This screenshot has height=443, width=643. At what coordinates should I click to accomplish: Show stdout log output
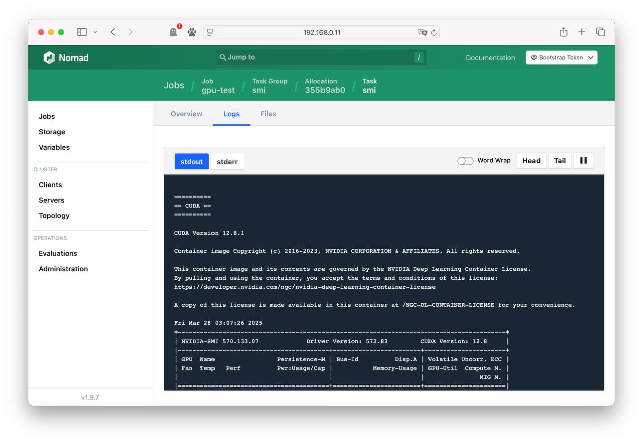(192, 162)
